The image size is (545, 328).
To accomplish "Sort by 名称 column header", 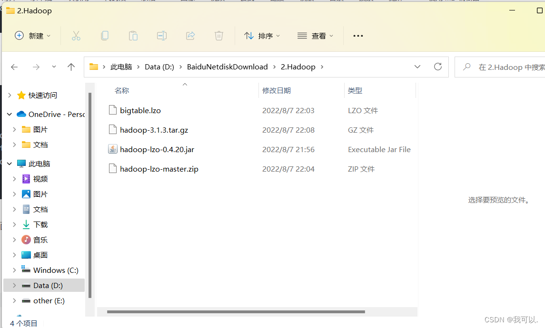I will [x=122, y=91].
